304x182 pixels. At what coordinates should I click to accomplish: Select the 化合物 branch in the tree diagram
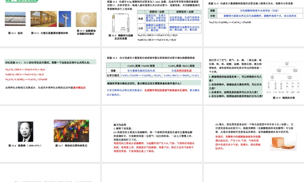[x=289, y=78]
